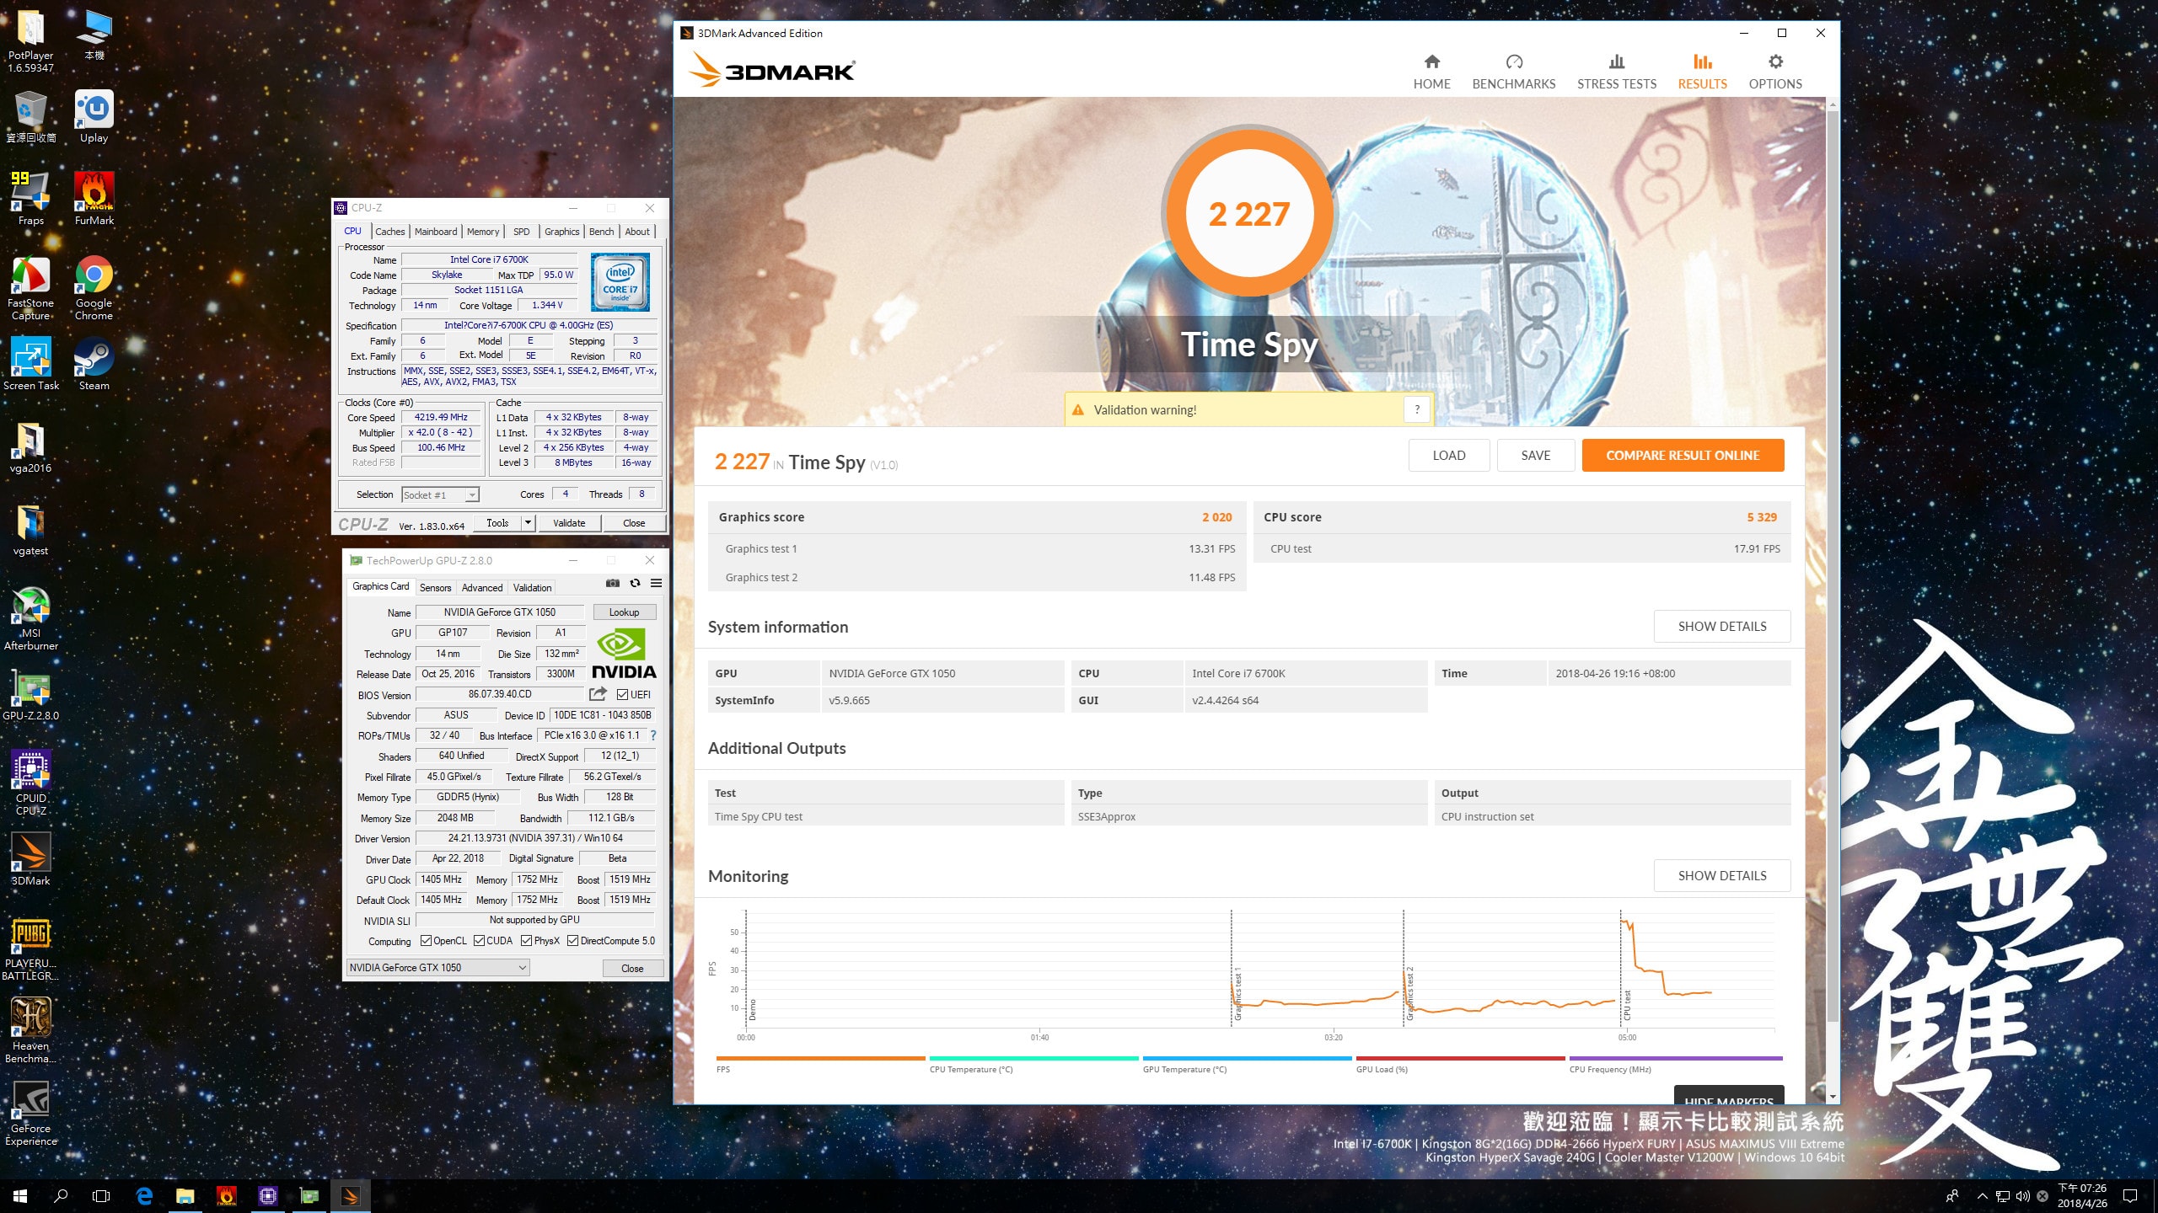Viewport: 2158px width, 1213px height.
Task: Open MSI Afterburner desktop shortcut
Action: pyautogui.click(x=30, y=617)
